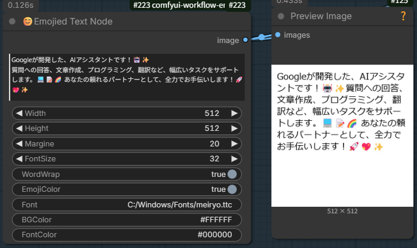Click the rendered preview image thumbnail
The height and width of the screenshot is (248, 417).
click(x=342, y=136)
